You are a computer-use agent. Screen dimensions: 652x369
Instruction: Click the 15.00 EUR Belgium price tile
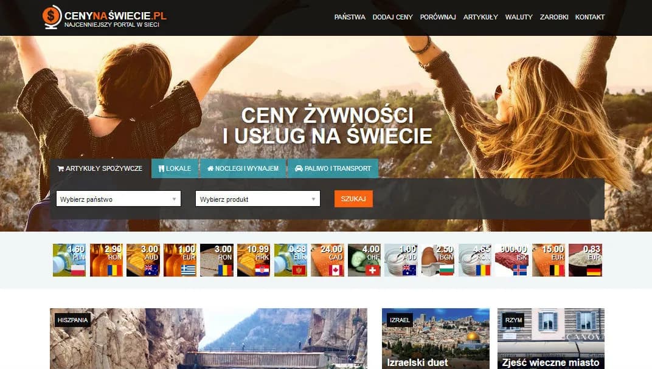point(549,260)
